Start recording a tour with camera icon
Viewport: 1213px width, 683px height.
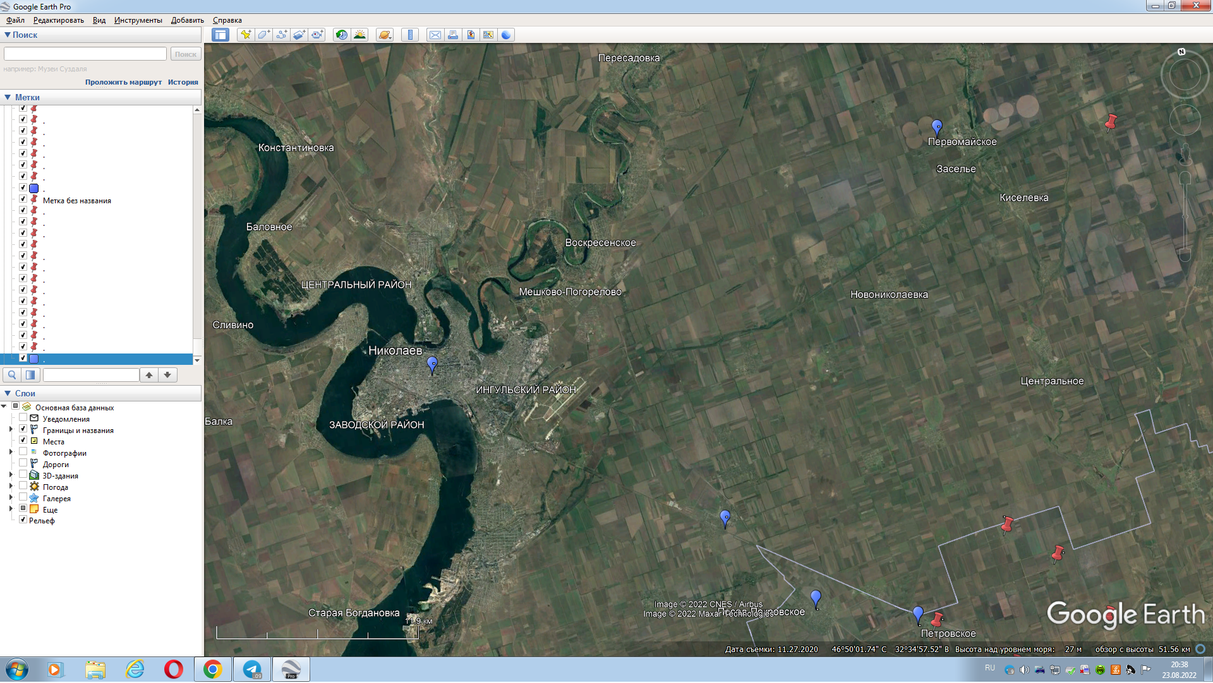[x=317, y=35]
